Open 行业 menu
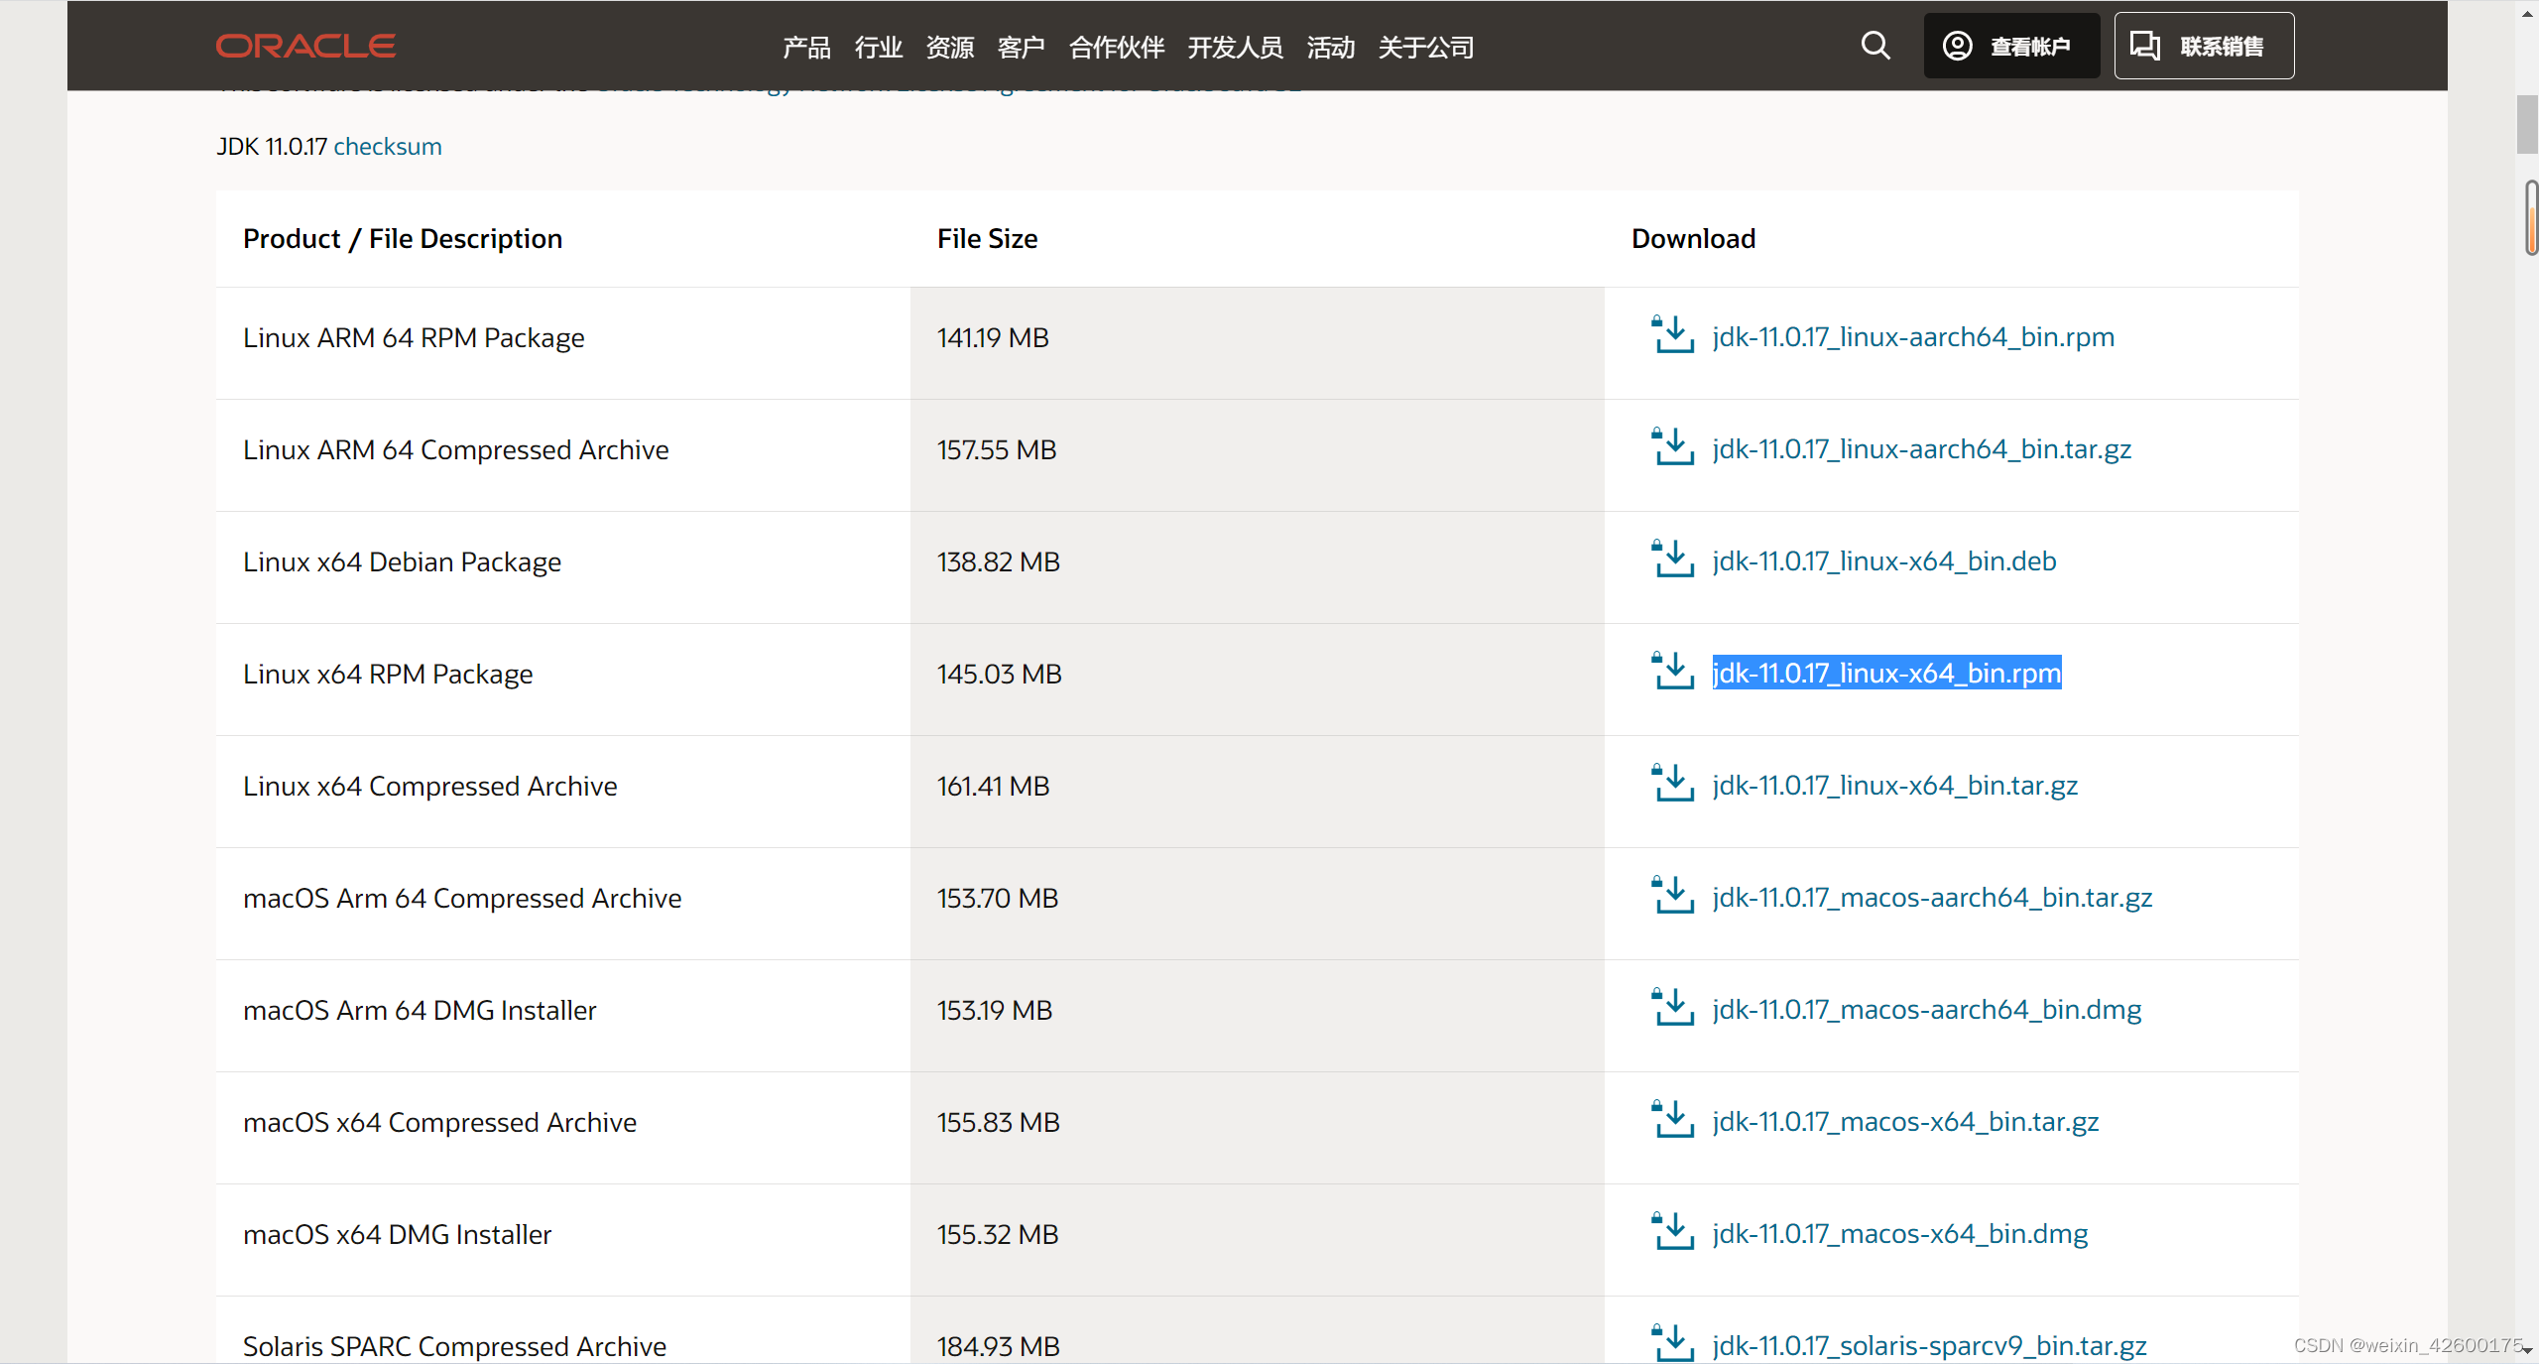This screenshot has width=2539, height=1364. tap(878, 47)
